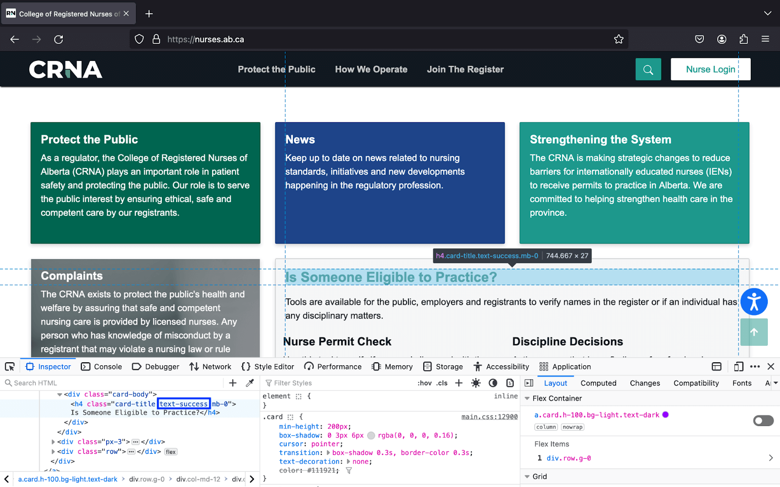This screenshot has height=487, width=780.
Task: Show more sidebar tabs dropdown
Action: pyautogui.click(x=775, y=383)
